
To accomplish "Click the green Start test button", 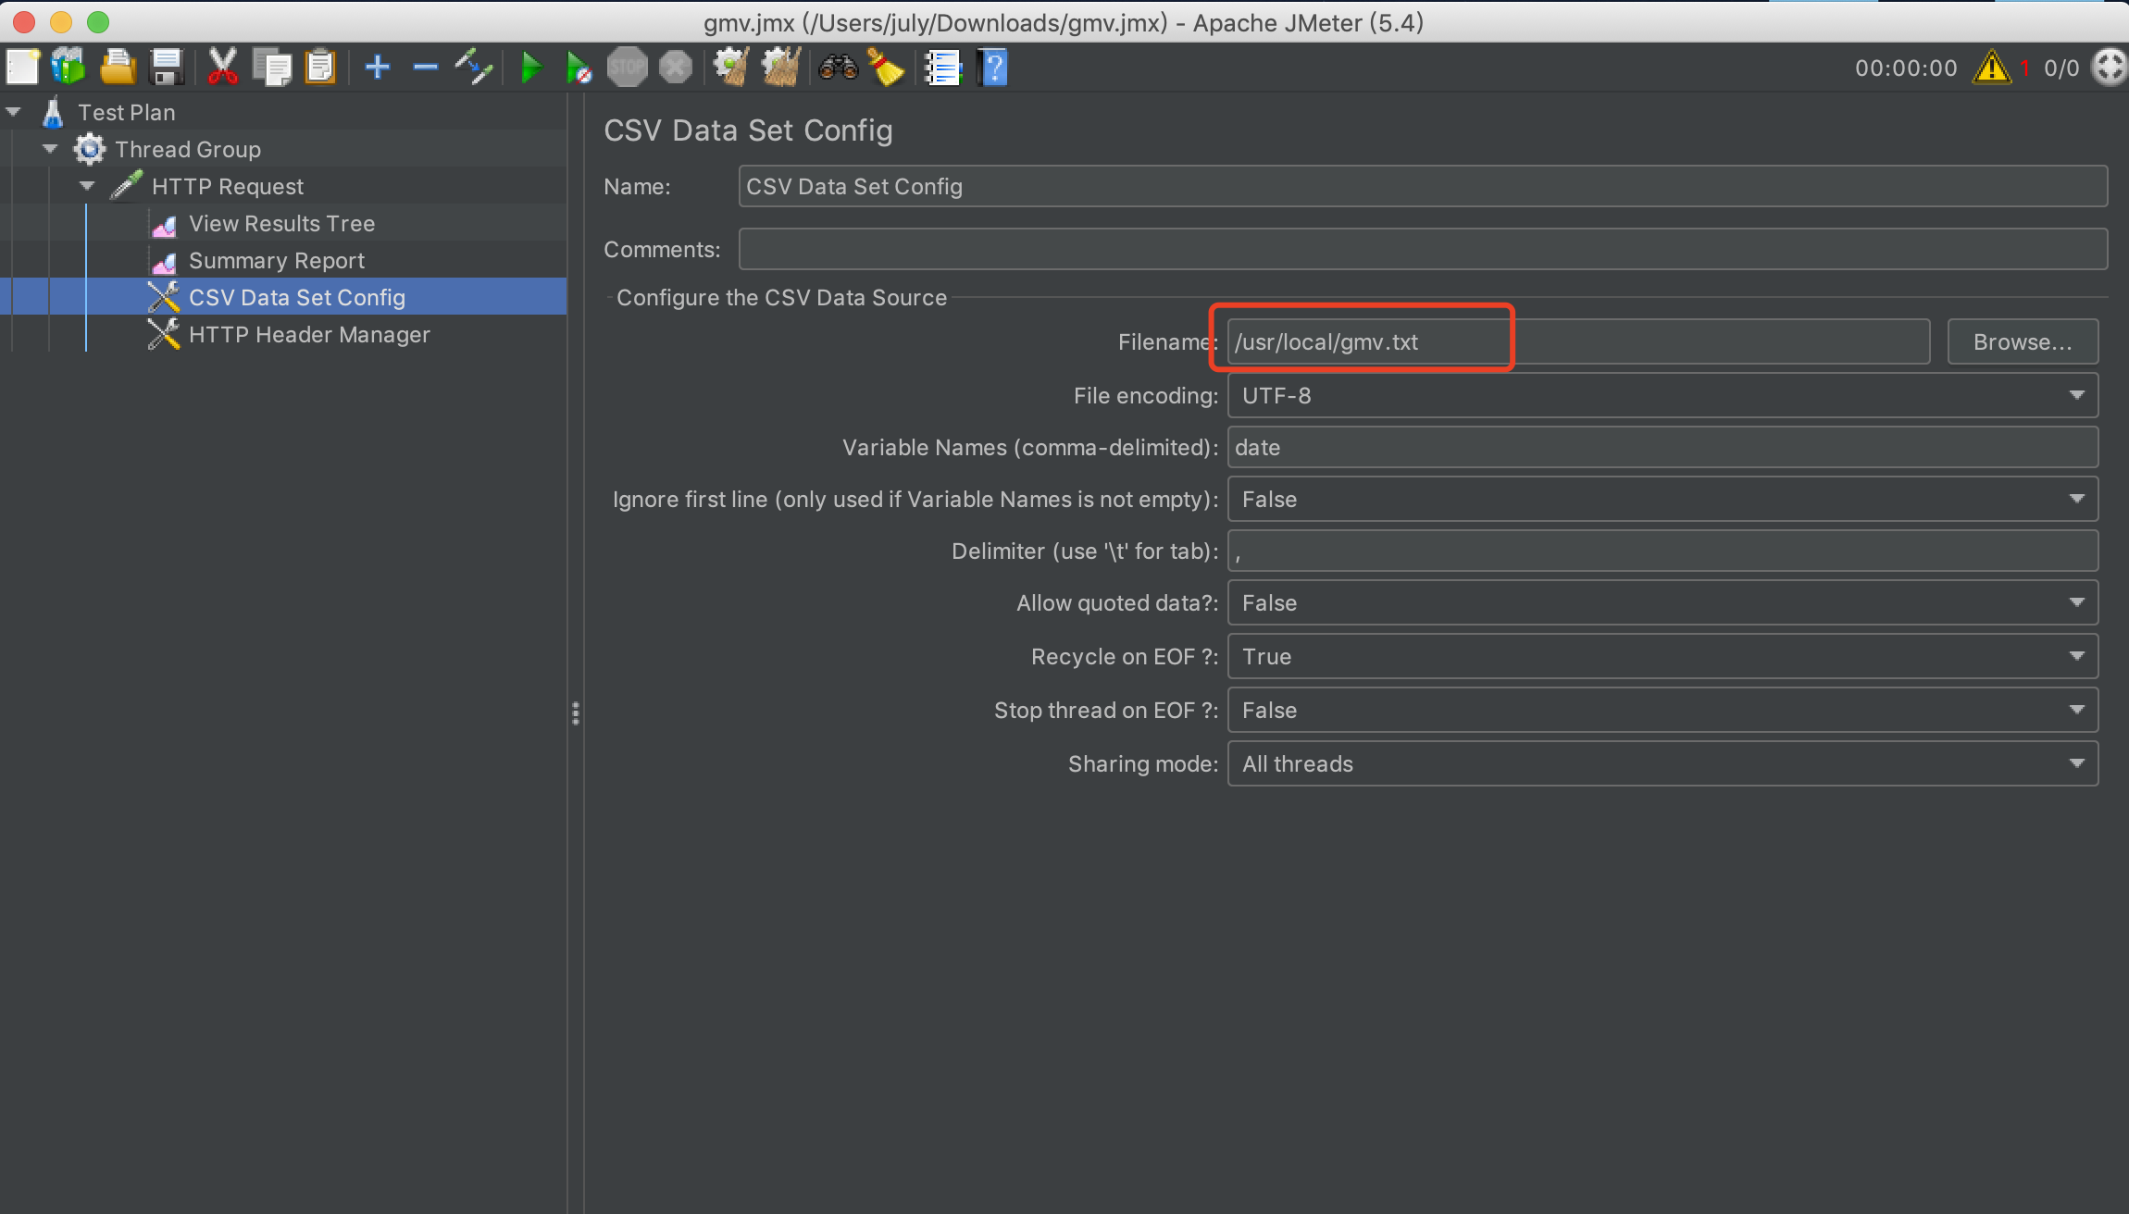I will (530, 68).
